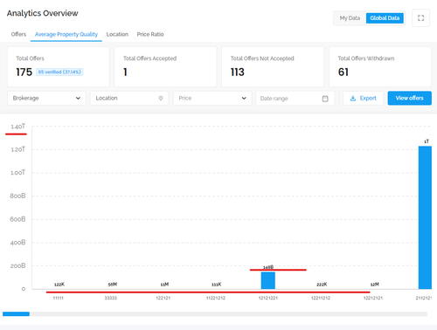437x330 pixels.
Task: Click the fullscreen expand icon
Action: click(x=420, y=18)
